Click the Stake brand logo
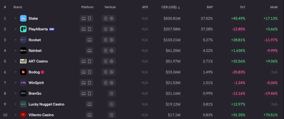 23,18
